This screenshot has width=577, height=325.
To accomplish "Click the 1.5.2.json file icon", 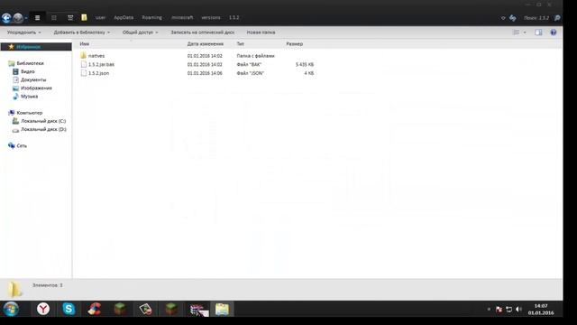I will click(x=84, y=73).
